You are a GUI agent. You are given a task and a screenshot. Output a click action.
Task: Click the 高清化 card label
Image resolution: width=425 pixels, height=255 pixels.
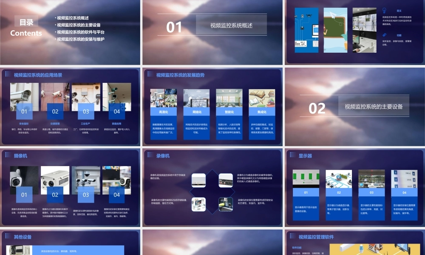click(164, 112)
